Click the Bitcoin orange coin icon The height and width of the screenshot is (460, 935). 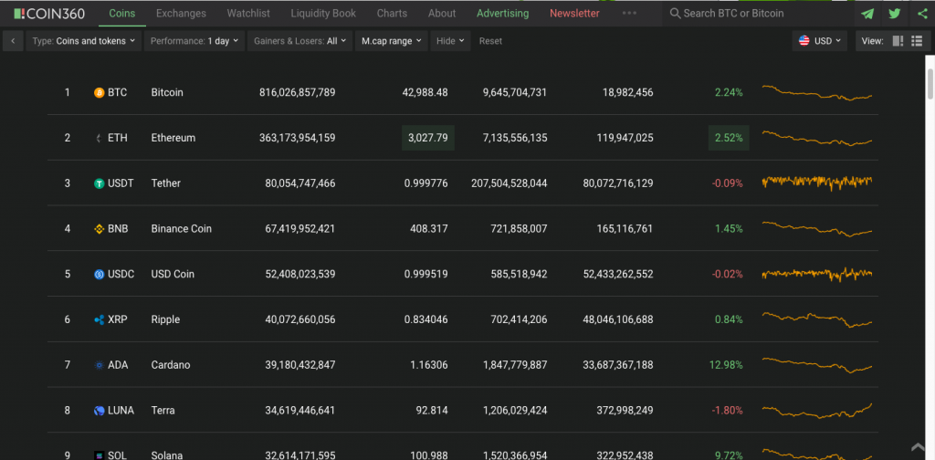(99, 92)
